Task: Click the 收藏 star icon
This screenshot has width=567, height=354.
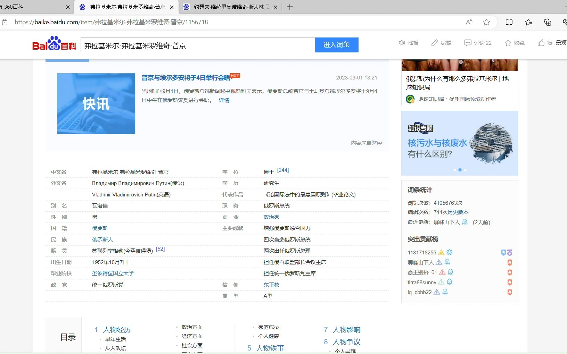Action: 508,43
